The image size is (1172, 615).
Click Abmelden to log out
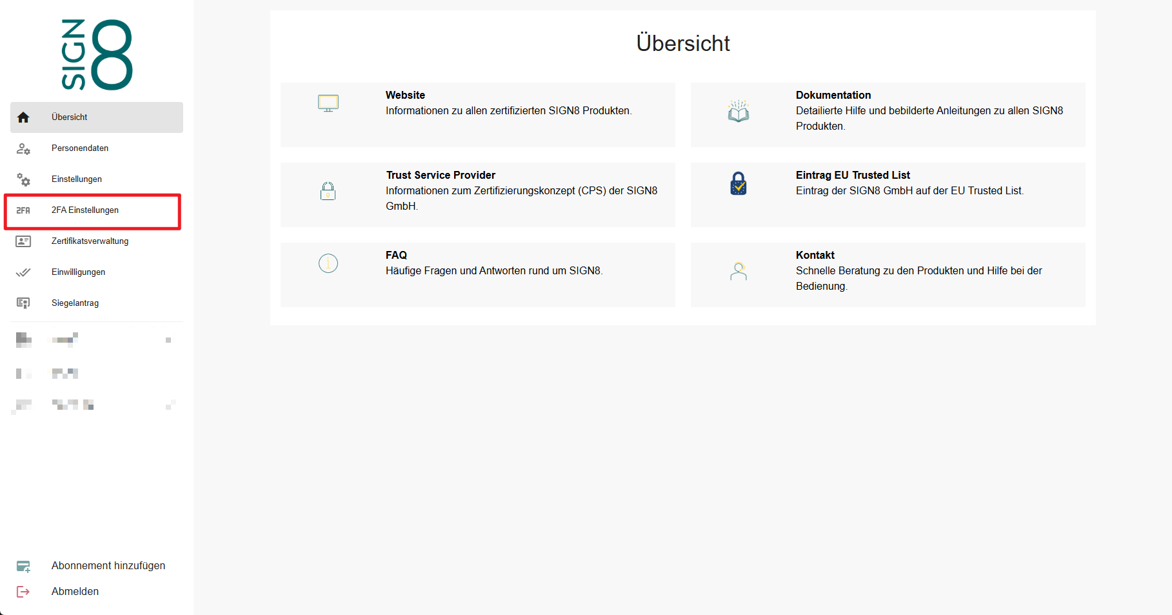click(x=75, y=592)
